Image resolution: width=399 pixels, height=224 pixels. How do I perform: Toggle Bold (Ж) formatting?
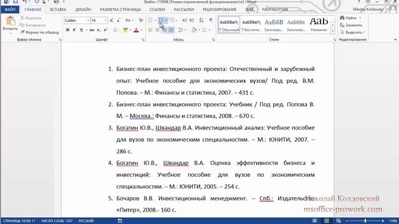coord(67,30)
